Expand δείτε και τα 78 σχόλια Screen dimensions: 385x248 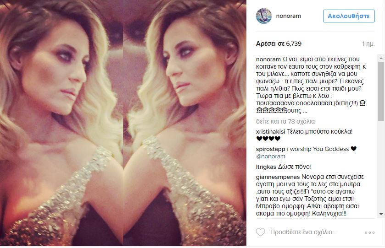(x=285, y=121)
